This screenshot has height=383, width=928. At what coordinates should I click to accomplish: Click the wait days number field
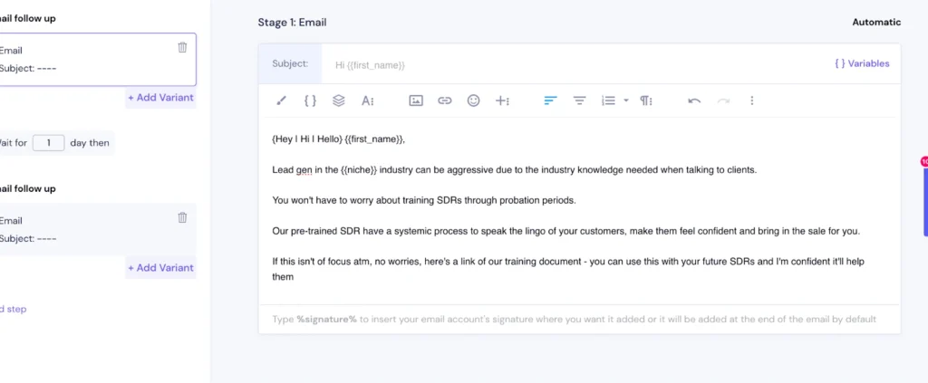[48, 143]
